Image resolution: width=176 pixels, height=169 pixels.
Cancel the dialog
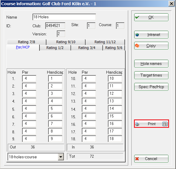tap(151, 159)
